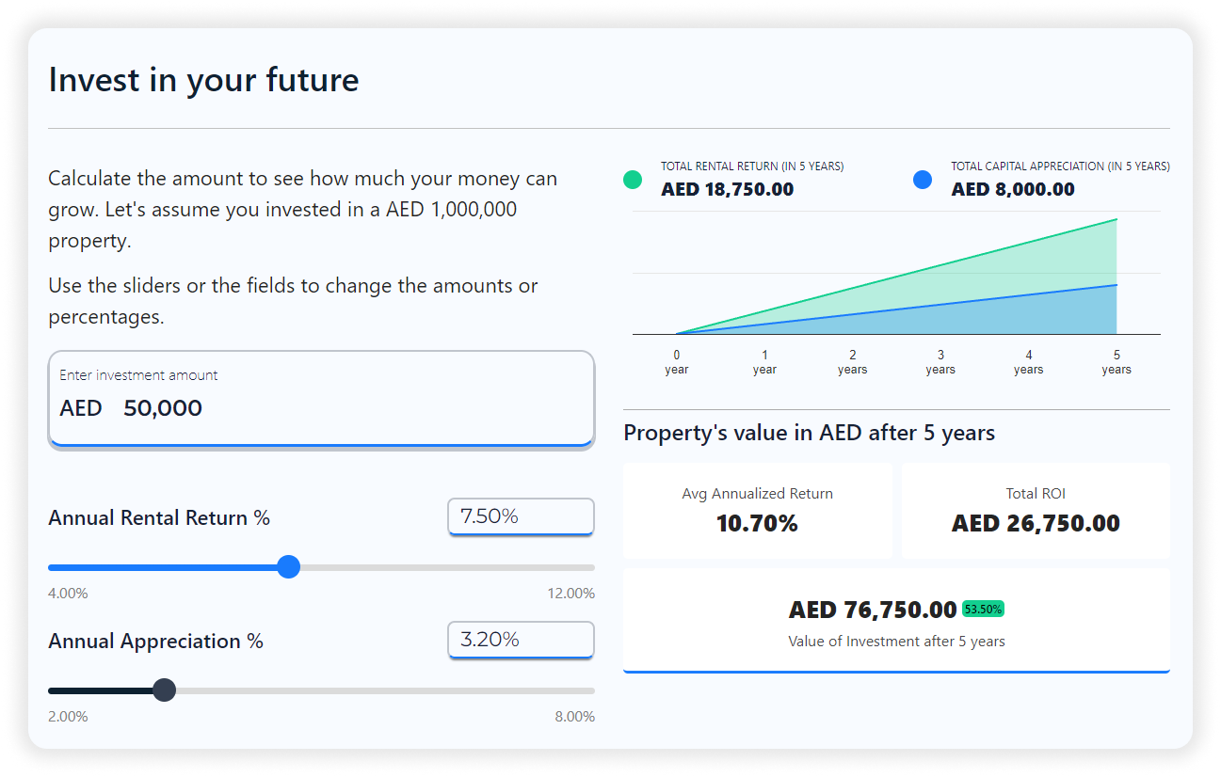
Task: Click the Invest in your future heading
Action: point(203,80)
